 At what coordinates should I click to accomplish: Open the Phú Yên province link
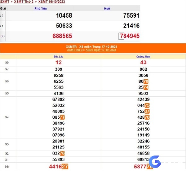coord(41,9)
